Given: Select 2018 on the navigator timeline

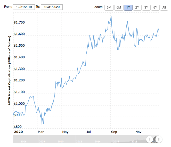Looking at the screenshot, I should pyautogui.click(x=134, y=142).
